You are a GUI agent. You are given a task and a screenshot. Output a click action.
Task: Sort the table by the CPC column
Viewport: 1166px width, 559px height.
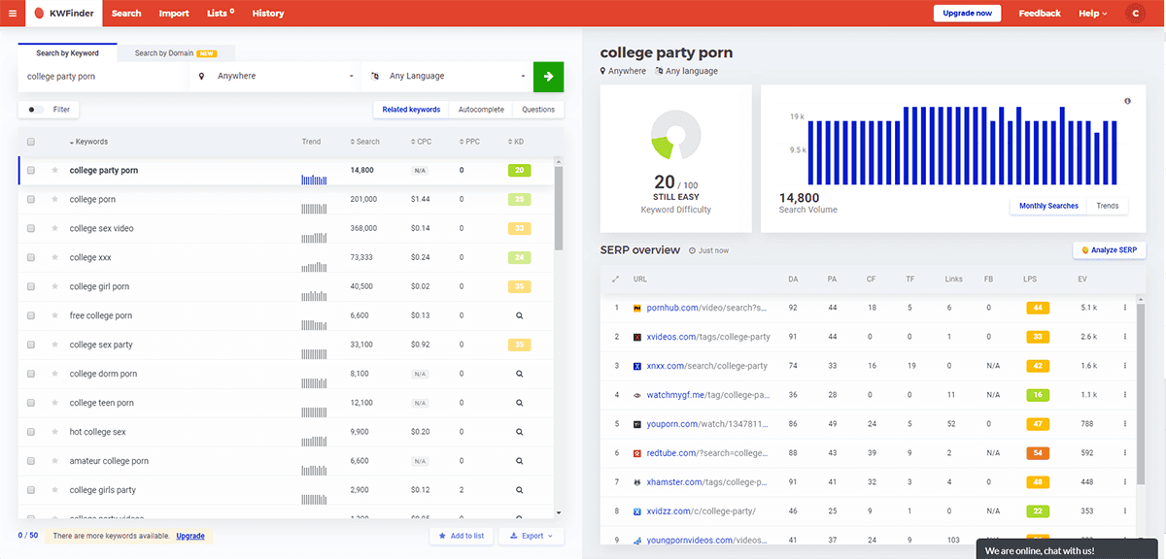(x=421, y=142)
